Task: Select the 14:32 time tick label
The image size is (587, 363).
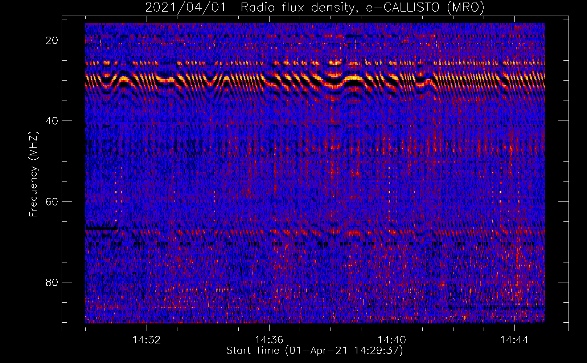Action: pos(147,340)
